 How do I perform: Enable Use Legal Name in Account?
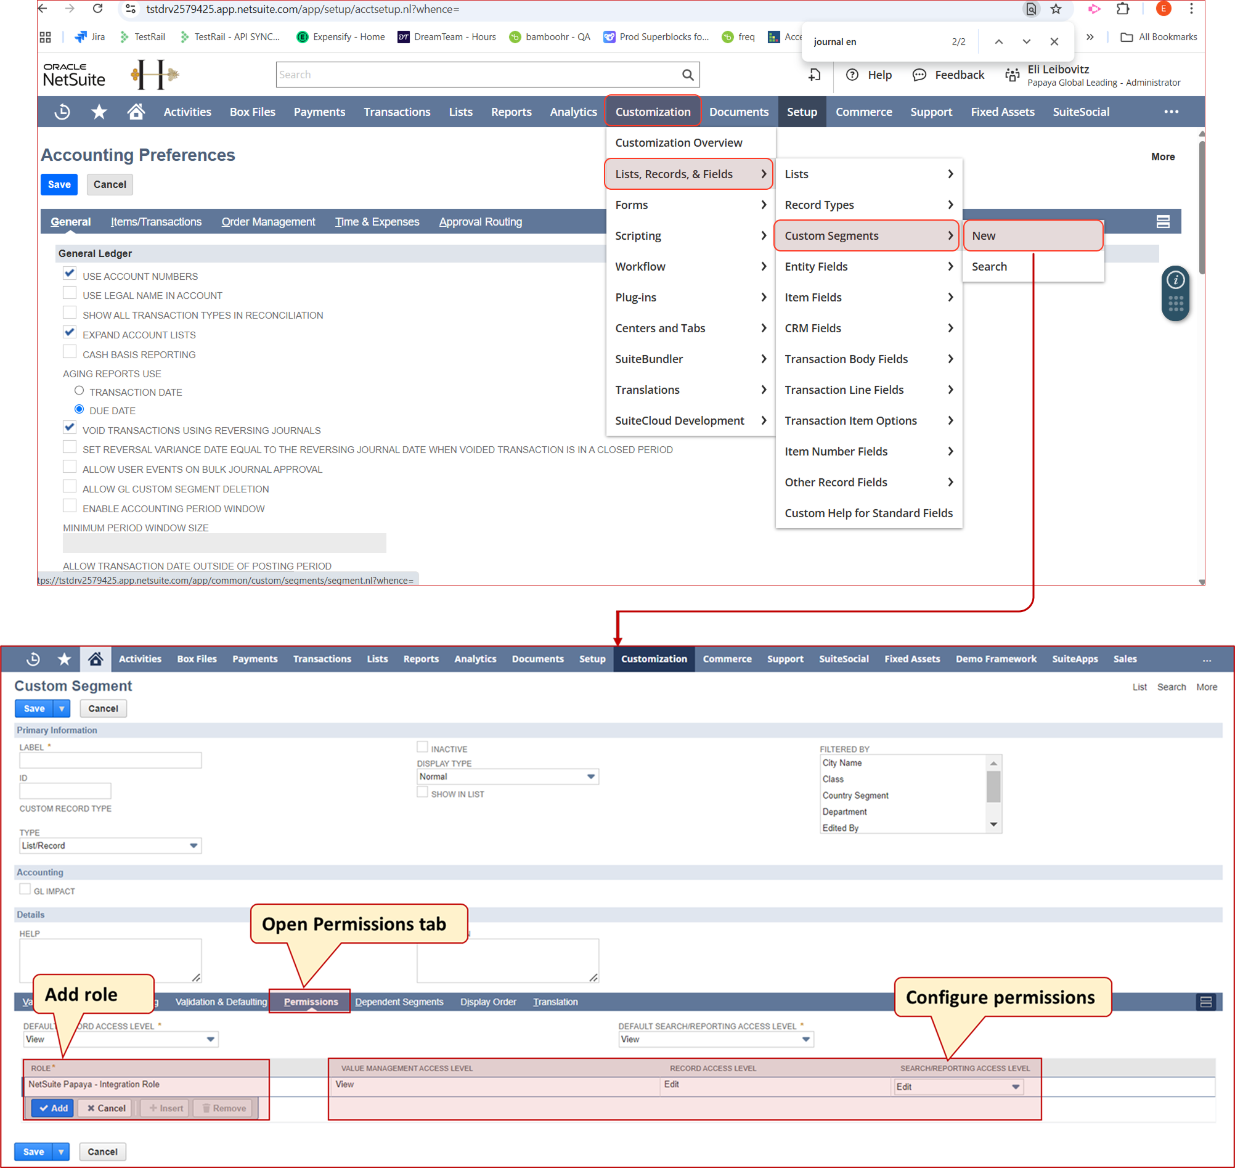(70, 293)
